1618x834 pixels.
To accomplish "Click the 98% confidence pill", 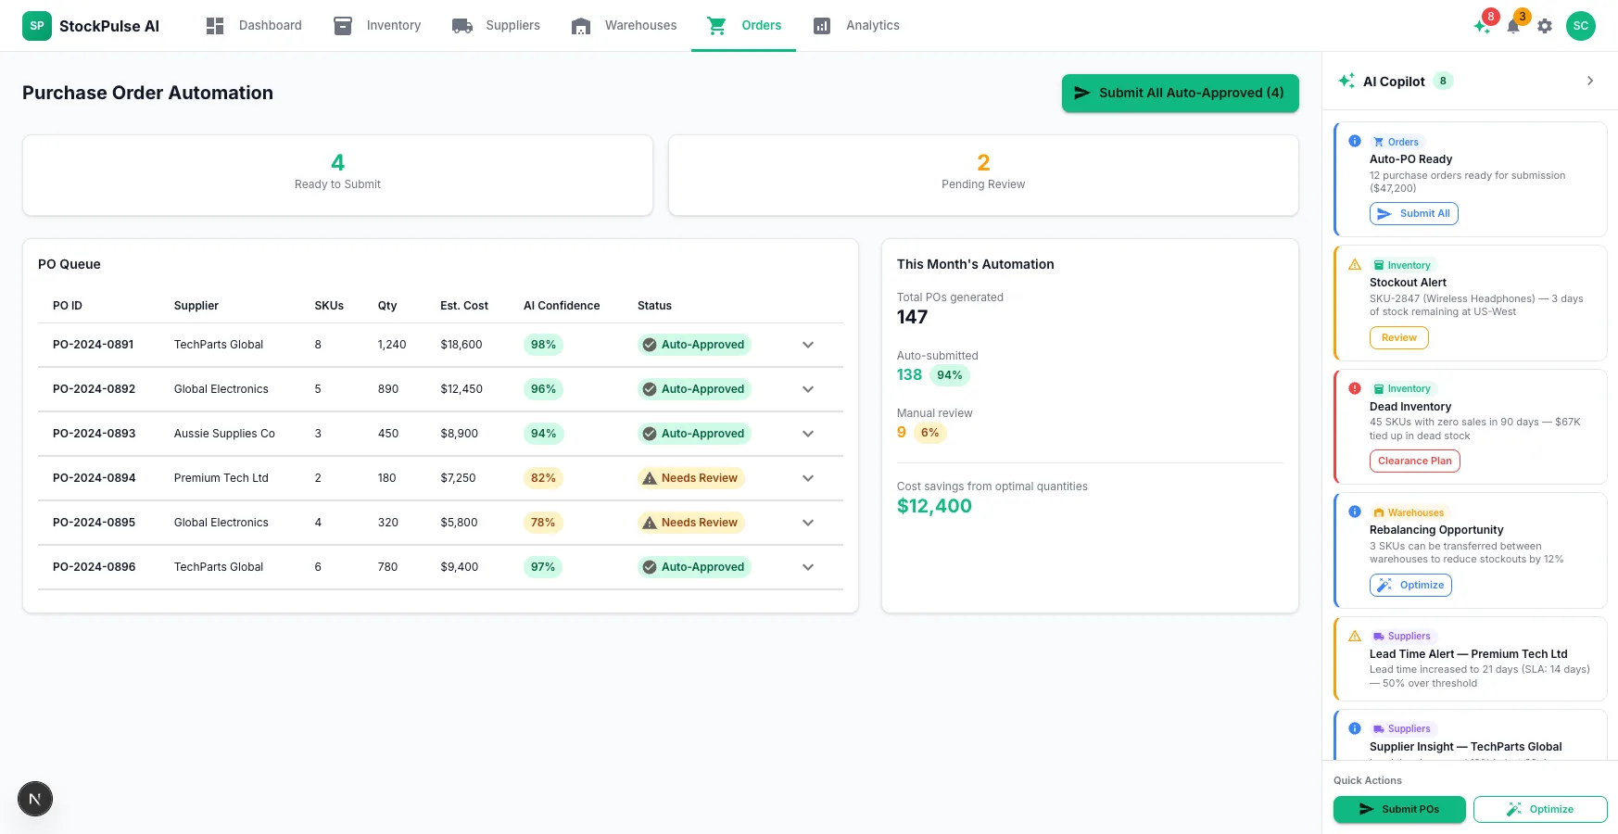I will (543, 345).
